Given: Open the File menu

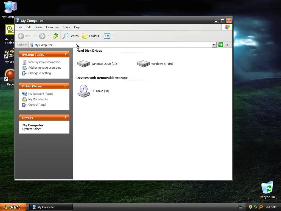Looking at the screenshot, I should 20,27.
